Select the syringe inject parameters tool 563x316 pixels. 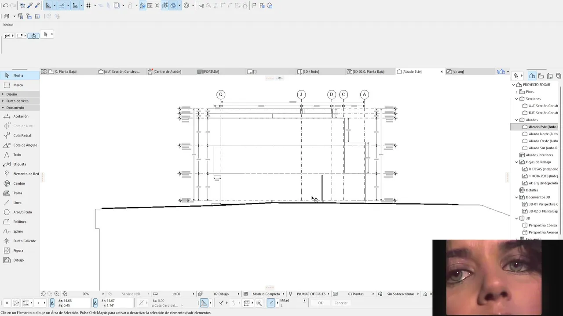pos(37,6)
